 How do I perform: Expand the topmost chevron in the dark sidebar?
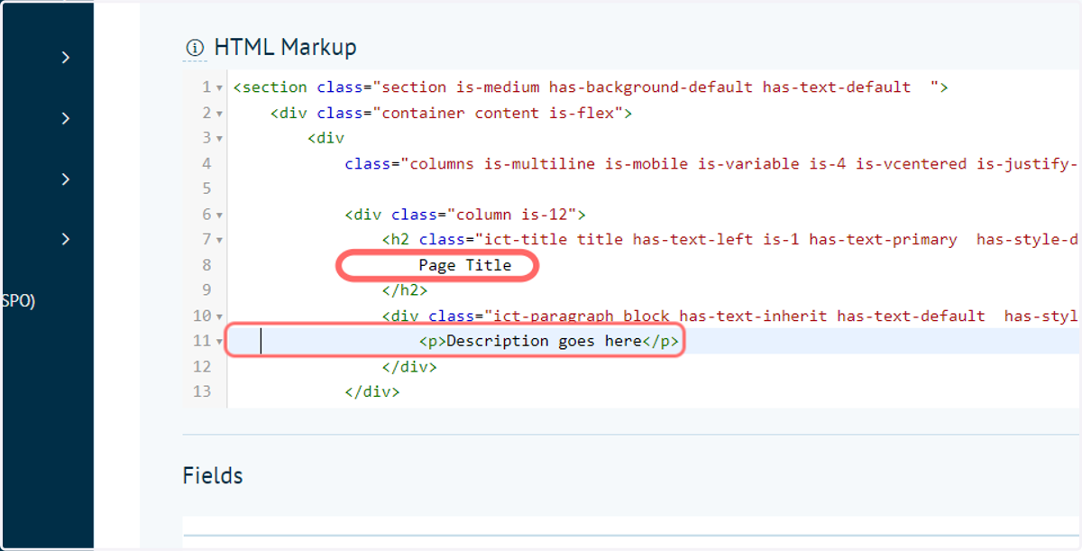[x=65, y=58]
